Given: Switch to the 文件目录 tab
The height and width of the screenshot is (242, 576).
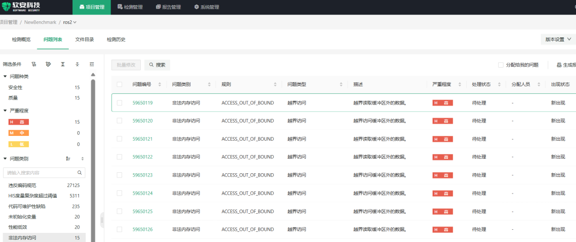Looking at the screenshot, I should point(84,39).
